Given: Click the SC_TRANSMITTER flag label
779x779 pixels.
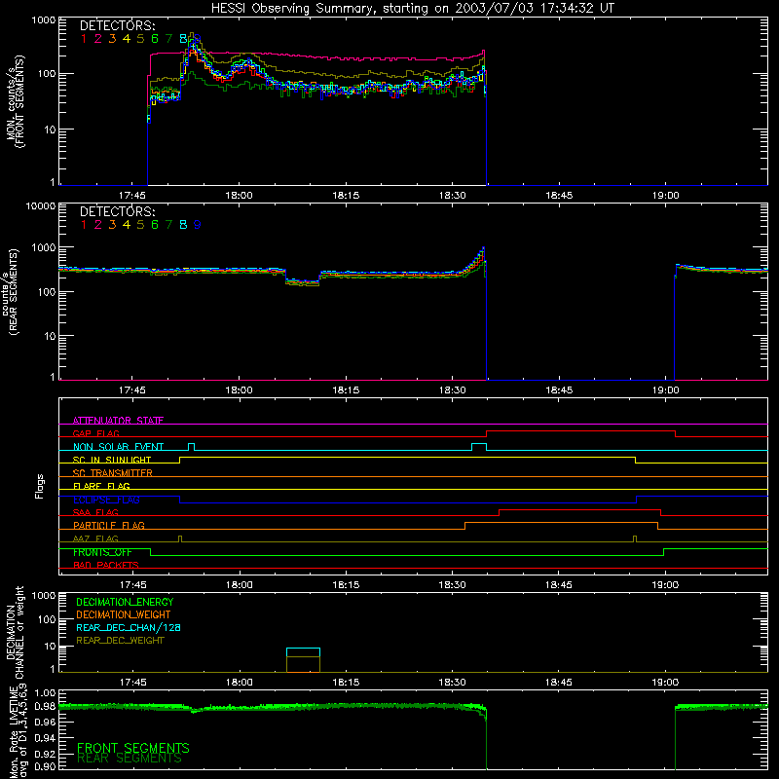Looking at the screenshot, I should [113, 473].
